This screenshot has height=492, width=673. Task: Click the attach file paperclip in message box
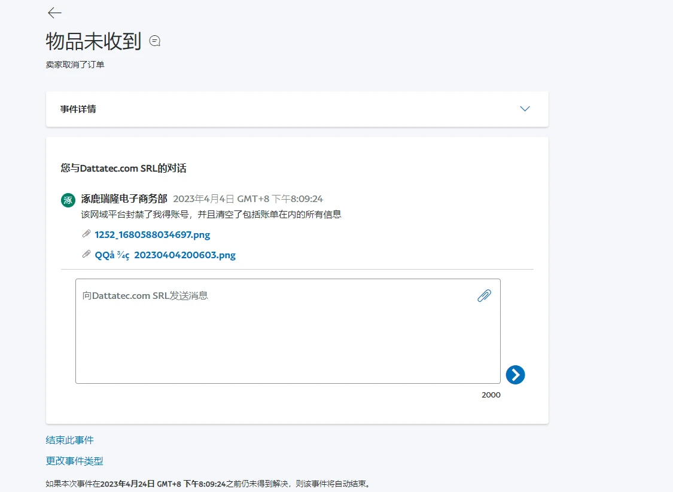pos(484,295)
